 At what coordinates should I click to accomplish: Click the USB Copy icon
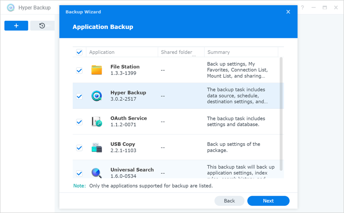[x=96, y=147]
